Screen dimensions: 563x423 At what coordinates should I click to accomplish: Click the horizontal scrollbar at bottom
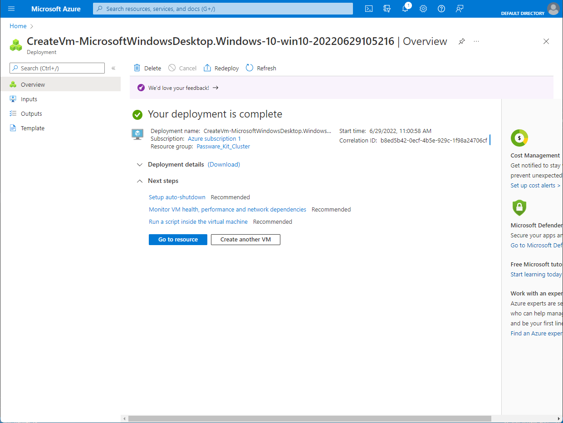click(x=309, y=418)
